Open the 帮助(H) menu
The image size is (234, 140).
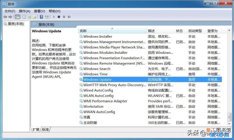coord(55,11)
